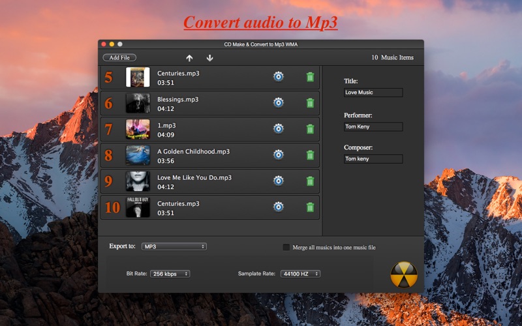Screen dimensions: 522x326
Task: Open settings gear for A Golden Childhood.mp3
Action: (x=279, y=155)
